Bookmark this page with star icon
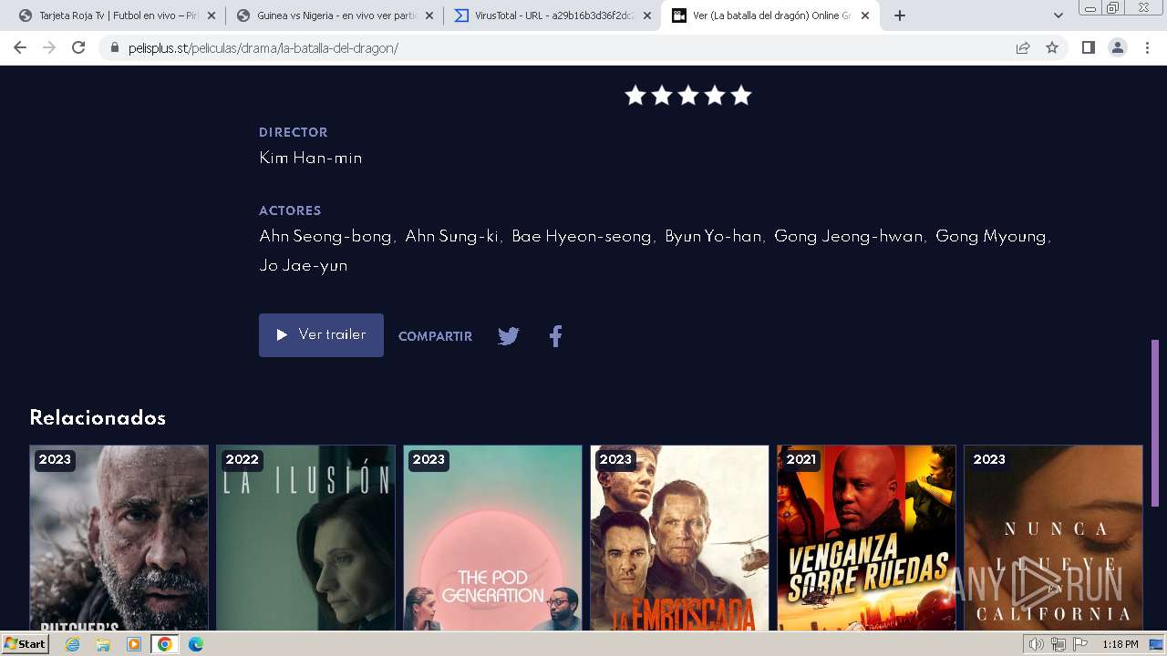Screen dimensions: 1167x656 coord(1052,48)
